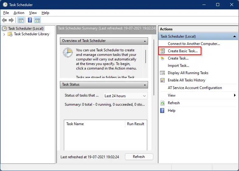Viewport: 239px width, 171px height.
Task: Click the Refresh action in Actions pane
Action: (174, 103)
